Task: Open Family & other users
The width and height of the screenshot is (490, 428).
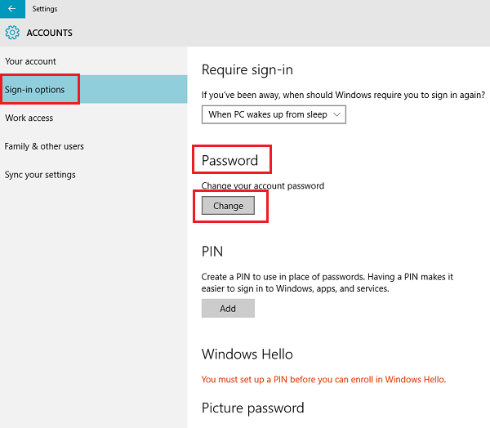Action: click(45, 146)
